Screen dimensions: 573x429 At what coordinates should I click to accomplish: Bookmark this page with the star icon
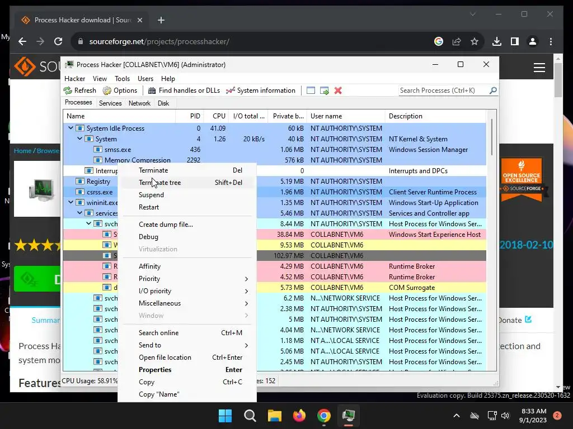pos(475,41)
